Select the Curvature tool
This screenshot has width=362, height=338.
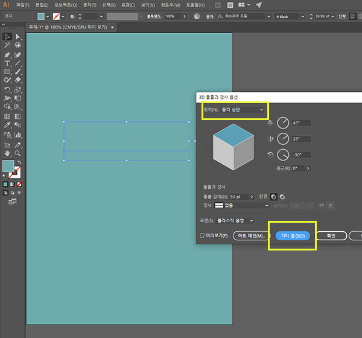[17, 55]
